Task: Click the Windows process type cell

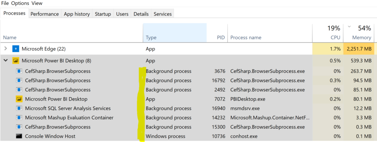Action: click(x=165, y=136)
